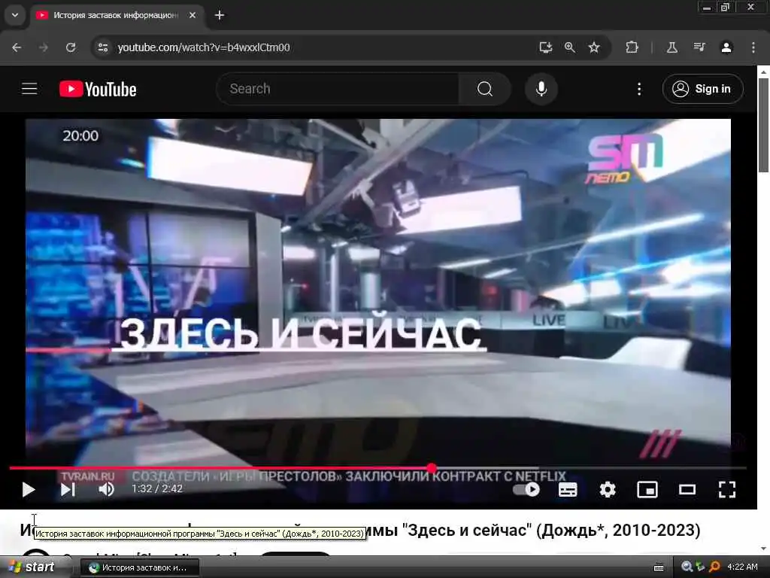The height and width of the screenshot is (578, 770).
Task: Submit search with the magnifier button
Action: pos(485,89)
